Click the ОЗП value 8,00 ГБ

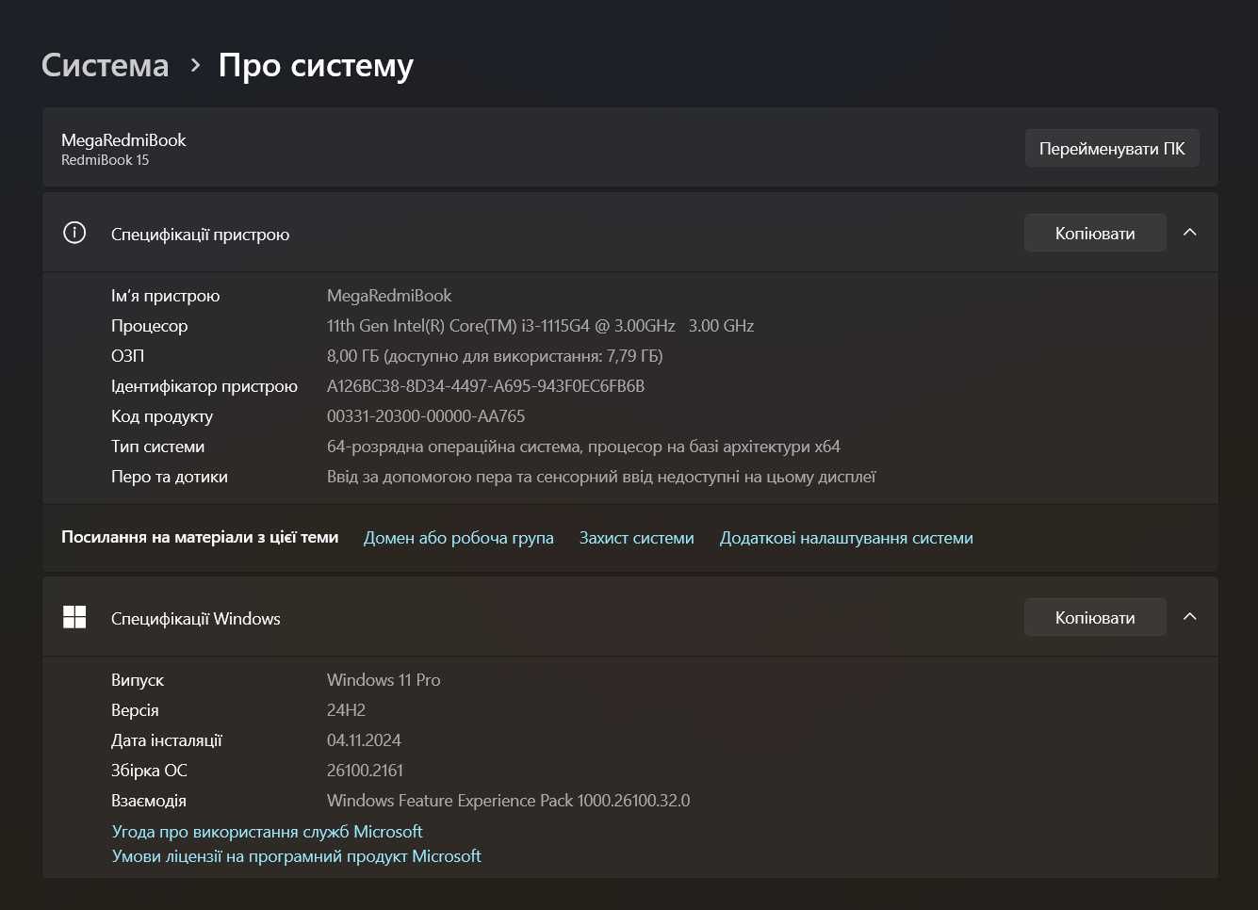point(495,356)
